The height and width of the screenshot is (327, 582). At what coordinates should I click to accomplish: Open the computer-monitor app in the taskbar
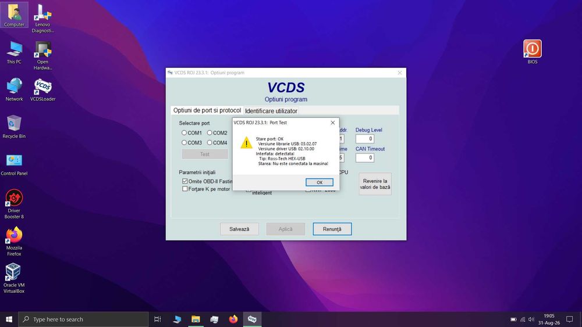tap(177, 319)
